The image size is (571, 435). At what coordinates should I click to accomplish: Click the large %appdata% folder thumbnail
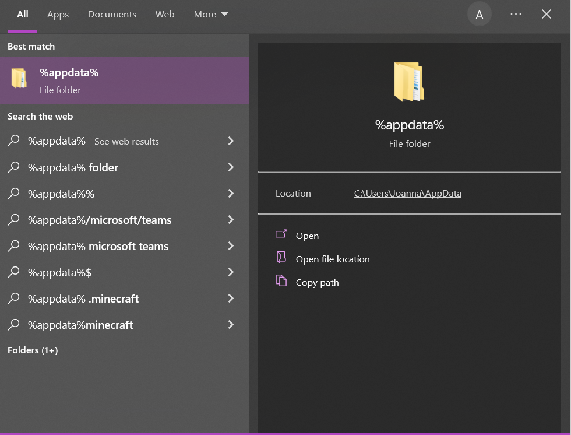pos(409,82)
